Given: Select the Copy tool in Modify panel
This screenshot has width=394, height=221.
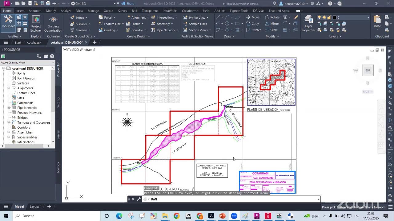Looking at the screenshot, I should (252, 24).
